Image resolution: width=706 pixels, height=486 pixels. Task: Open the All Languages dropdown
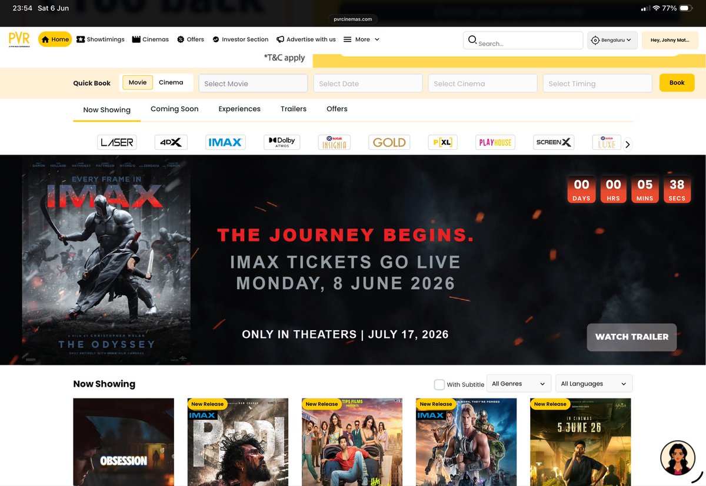[594, 384]
